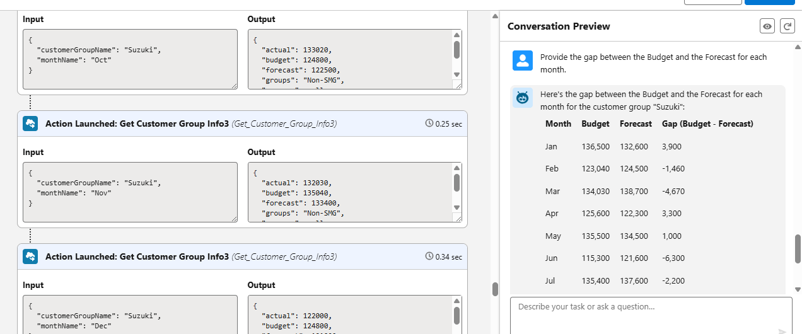Click the Nov input JSON text area
Screen dimensions: 802x334
pos(130,192)
